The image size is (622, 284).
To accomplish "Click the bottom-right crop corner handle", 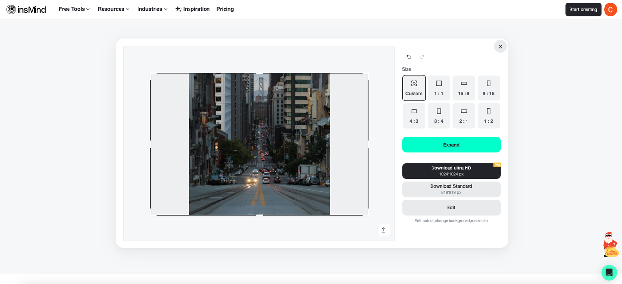I will pos(368,214).
